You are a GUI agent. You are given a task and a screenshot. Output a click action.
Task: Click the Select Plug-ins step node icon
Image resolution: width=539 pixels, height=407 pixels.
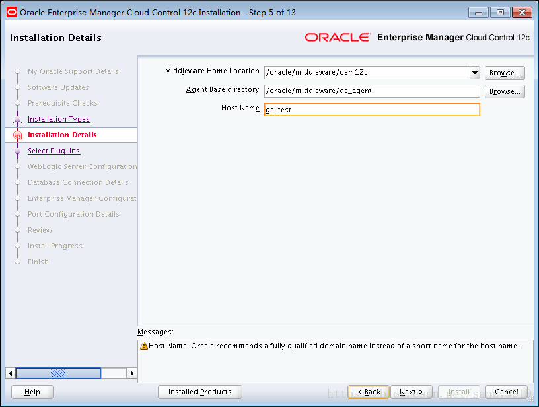pyautogui.click(x=18, y=151)
